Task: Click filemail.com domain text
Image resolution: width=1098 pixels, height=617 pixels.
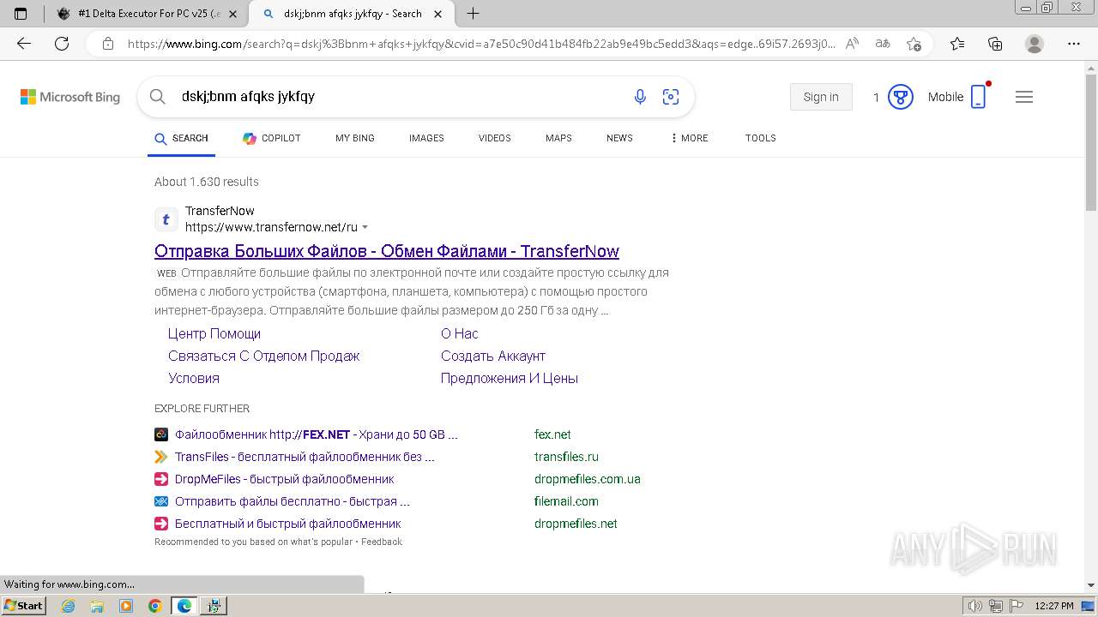Action: tap(566, 501)
